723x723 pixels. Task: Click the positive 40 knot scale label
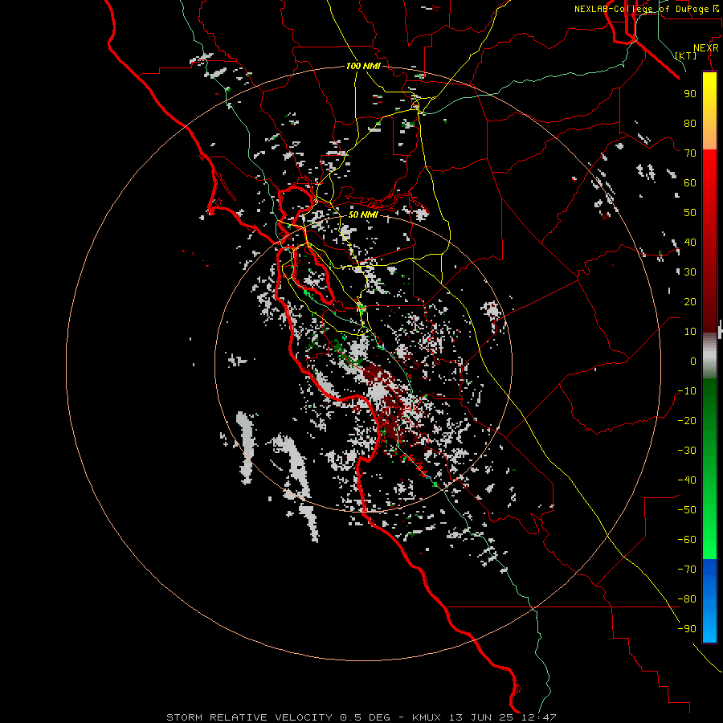click(690, 242)
